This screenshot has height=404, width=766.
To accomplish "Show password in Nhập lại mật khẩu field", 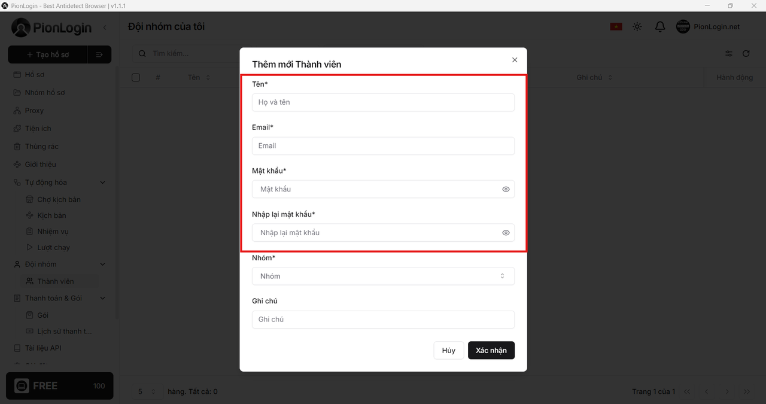I will point(506,233).
